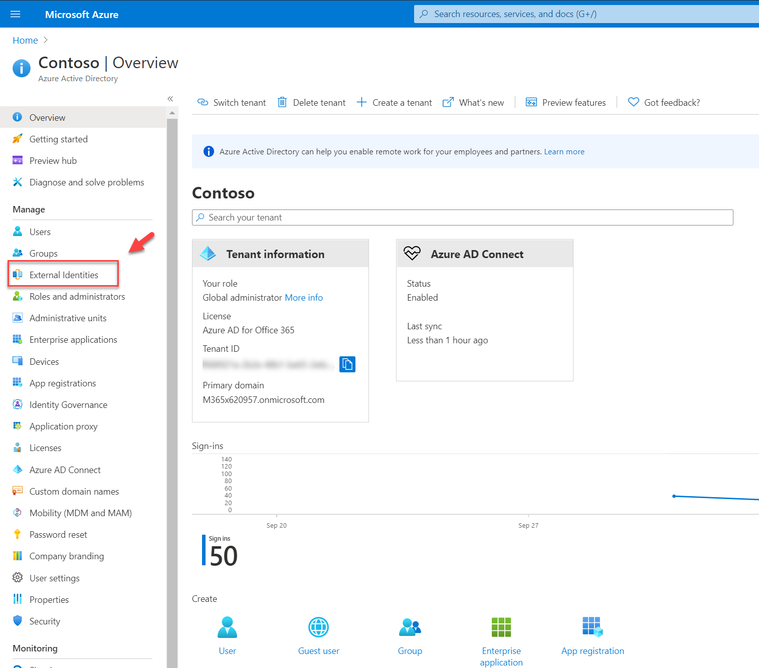The height and width of the screenshot is (668, 759).
Task: Click the Search your tenant field
Action: coord(462,217)
